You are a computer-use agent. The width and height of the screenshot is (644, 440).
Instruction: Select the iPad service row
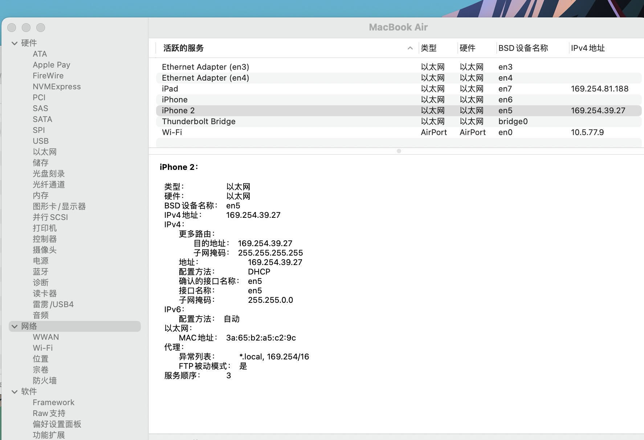coord(170,89)
